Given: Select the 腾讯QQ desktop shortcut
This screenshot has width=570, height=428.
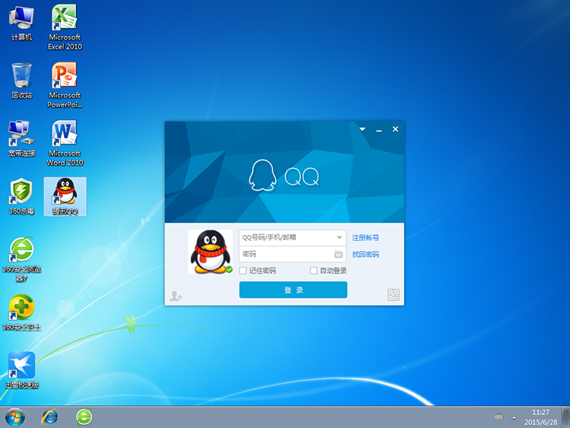Looking at the screenshot, I should [65, 197].
